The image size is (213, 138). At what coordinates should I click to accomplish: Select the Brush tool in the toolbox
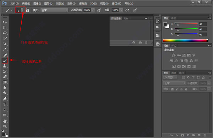coord(5,60)
